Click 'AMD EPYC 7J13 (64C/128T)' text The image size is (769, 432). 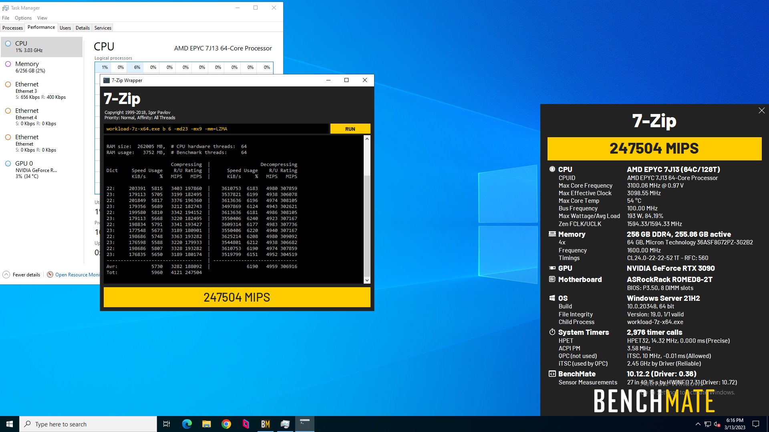(x=673, y=169)
